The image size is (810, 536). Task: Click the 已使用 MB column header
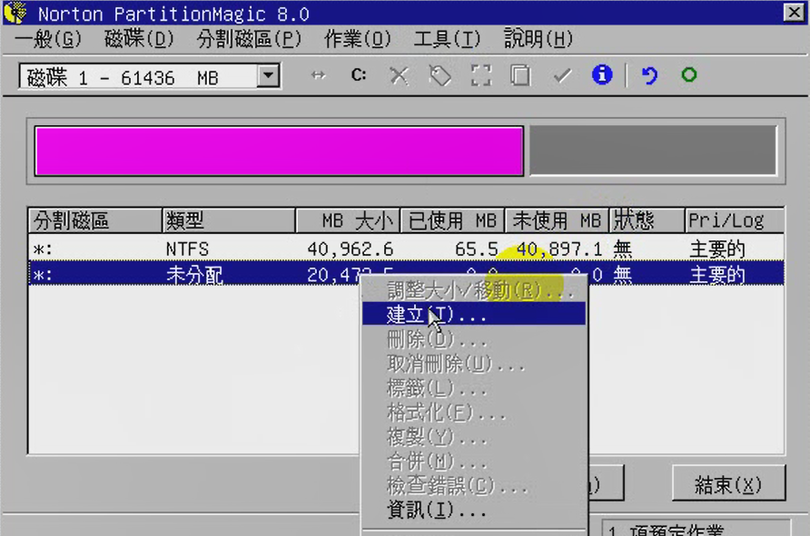coord(452,220)
